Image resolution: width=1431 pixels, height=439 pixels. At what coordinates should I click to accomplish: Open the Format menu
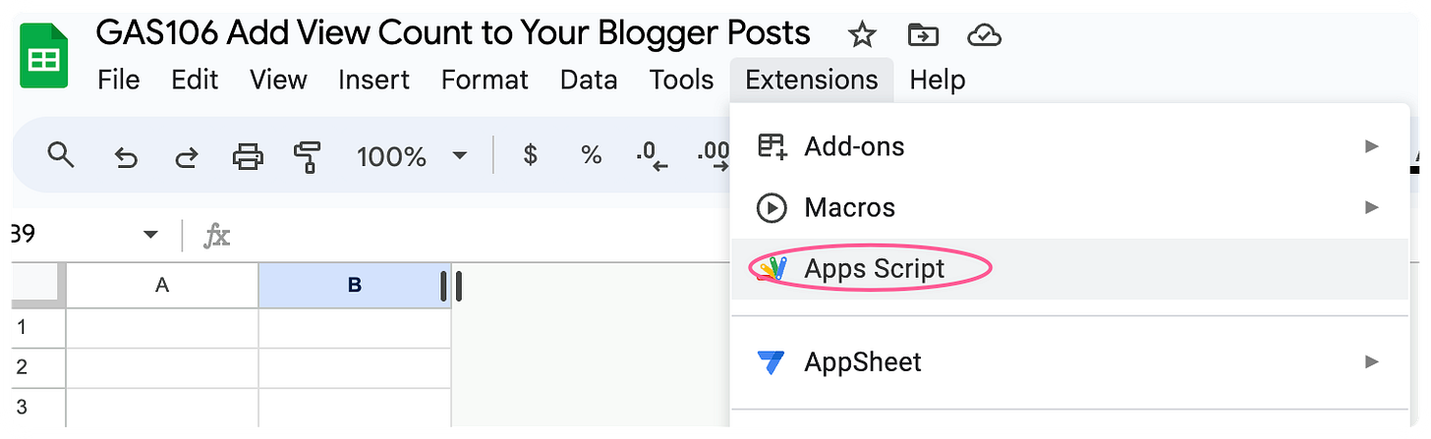(x=485, y=80)
